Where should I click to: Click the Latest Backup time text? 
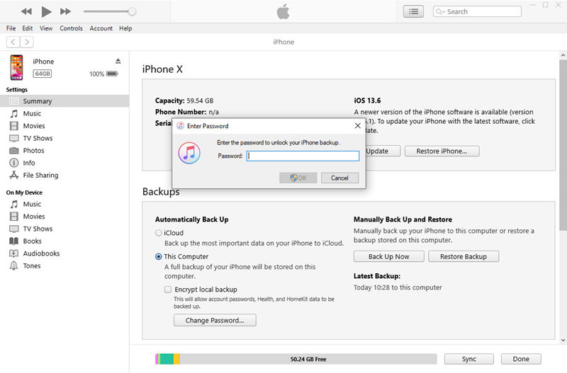coord(398,287)
